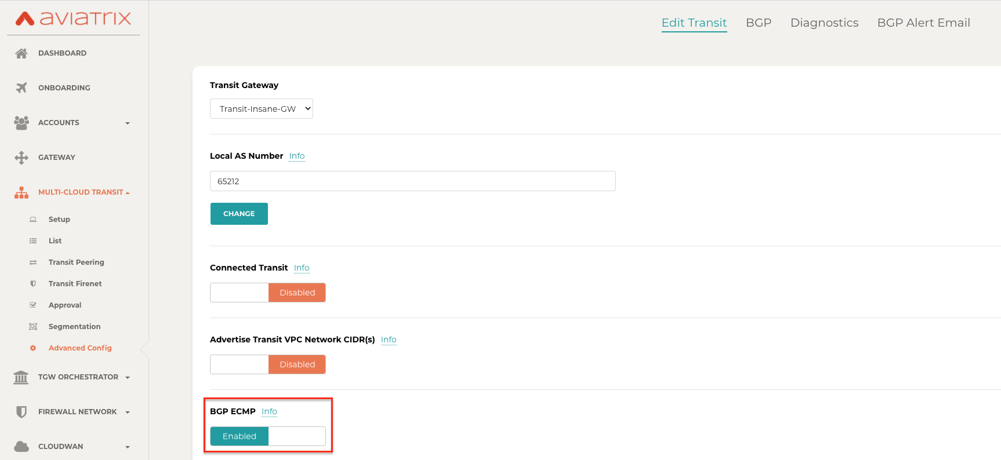Toggle the Connected Transit switch
The image size is (1001, 460).
(x=268, y=293)
